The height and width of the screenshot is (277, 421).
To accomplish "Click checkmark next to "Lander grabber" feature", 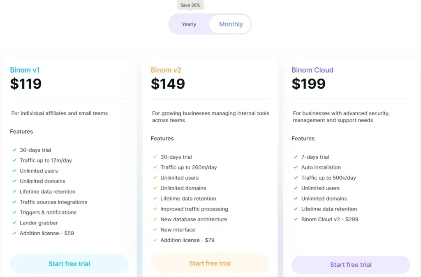I will tap(15, 223).
